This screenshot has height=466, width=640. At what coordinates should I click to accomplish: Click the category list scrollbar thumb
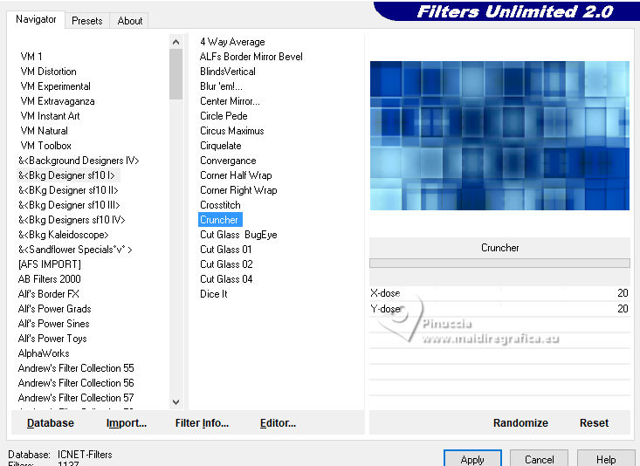[x=175, y=74]
